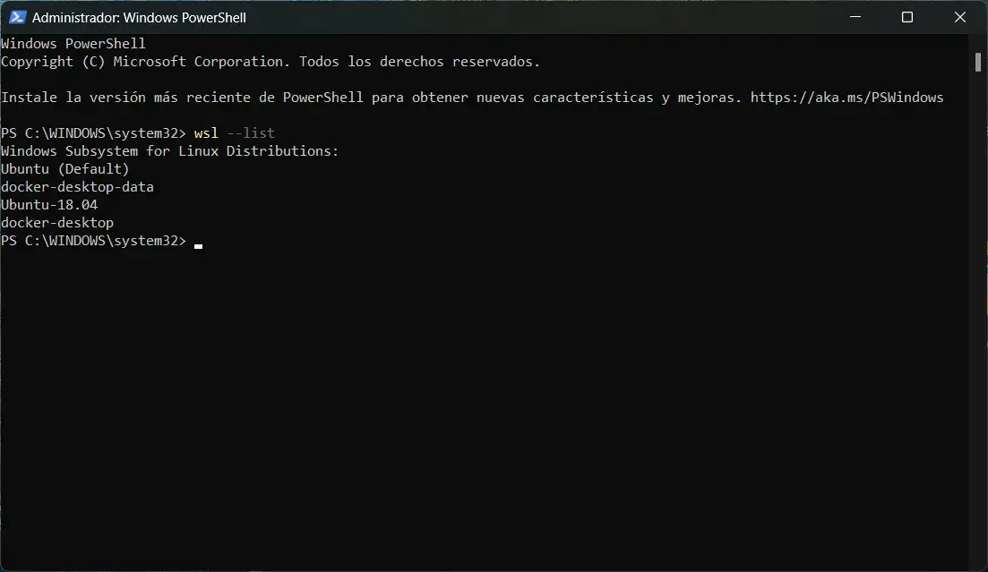Screen dimensions: 988x572
Task: Maximize the PowerShell window
Action: [x=907, y=17]
